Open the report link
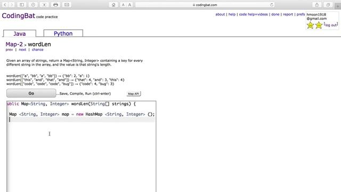The image size is (341, 192). (x=288, y=14)
